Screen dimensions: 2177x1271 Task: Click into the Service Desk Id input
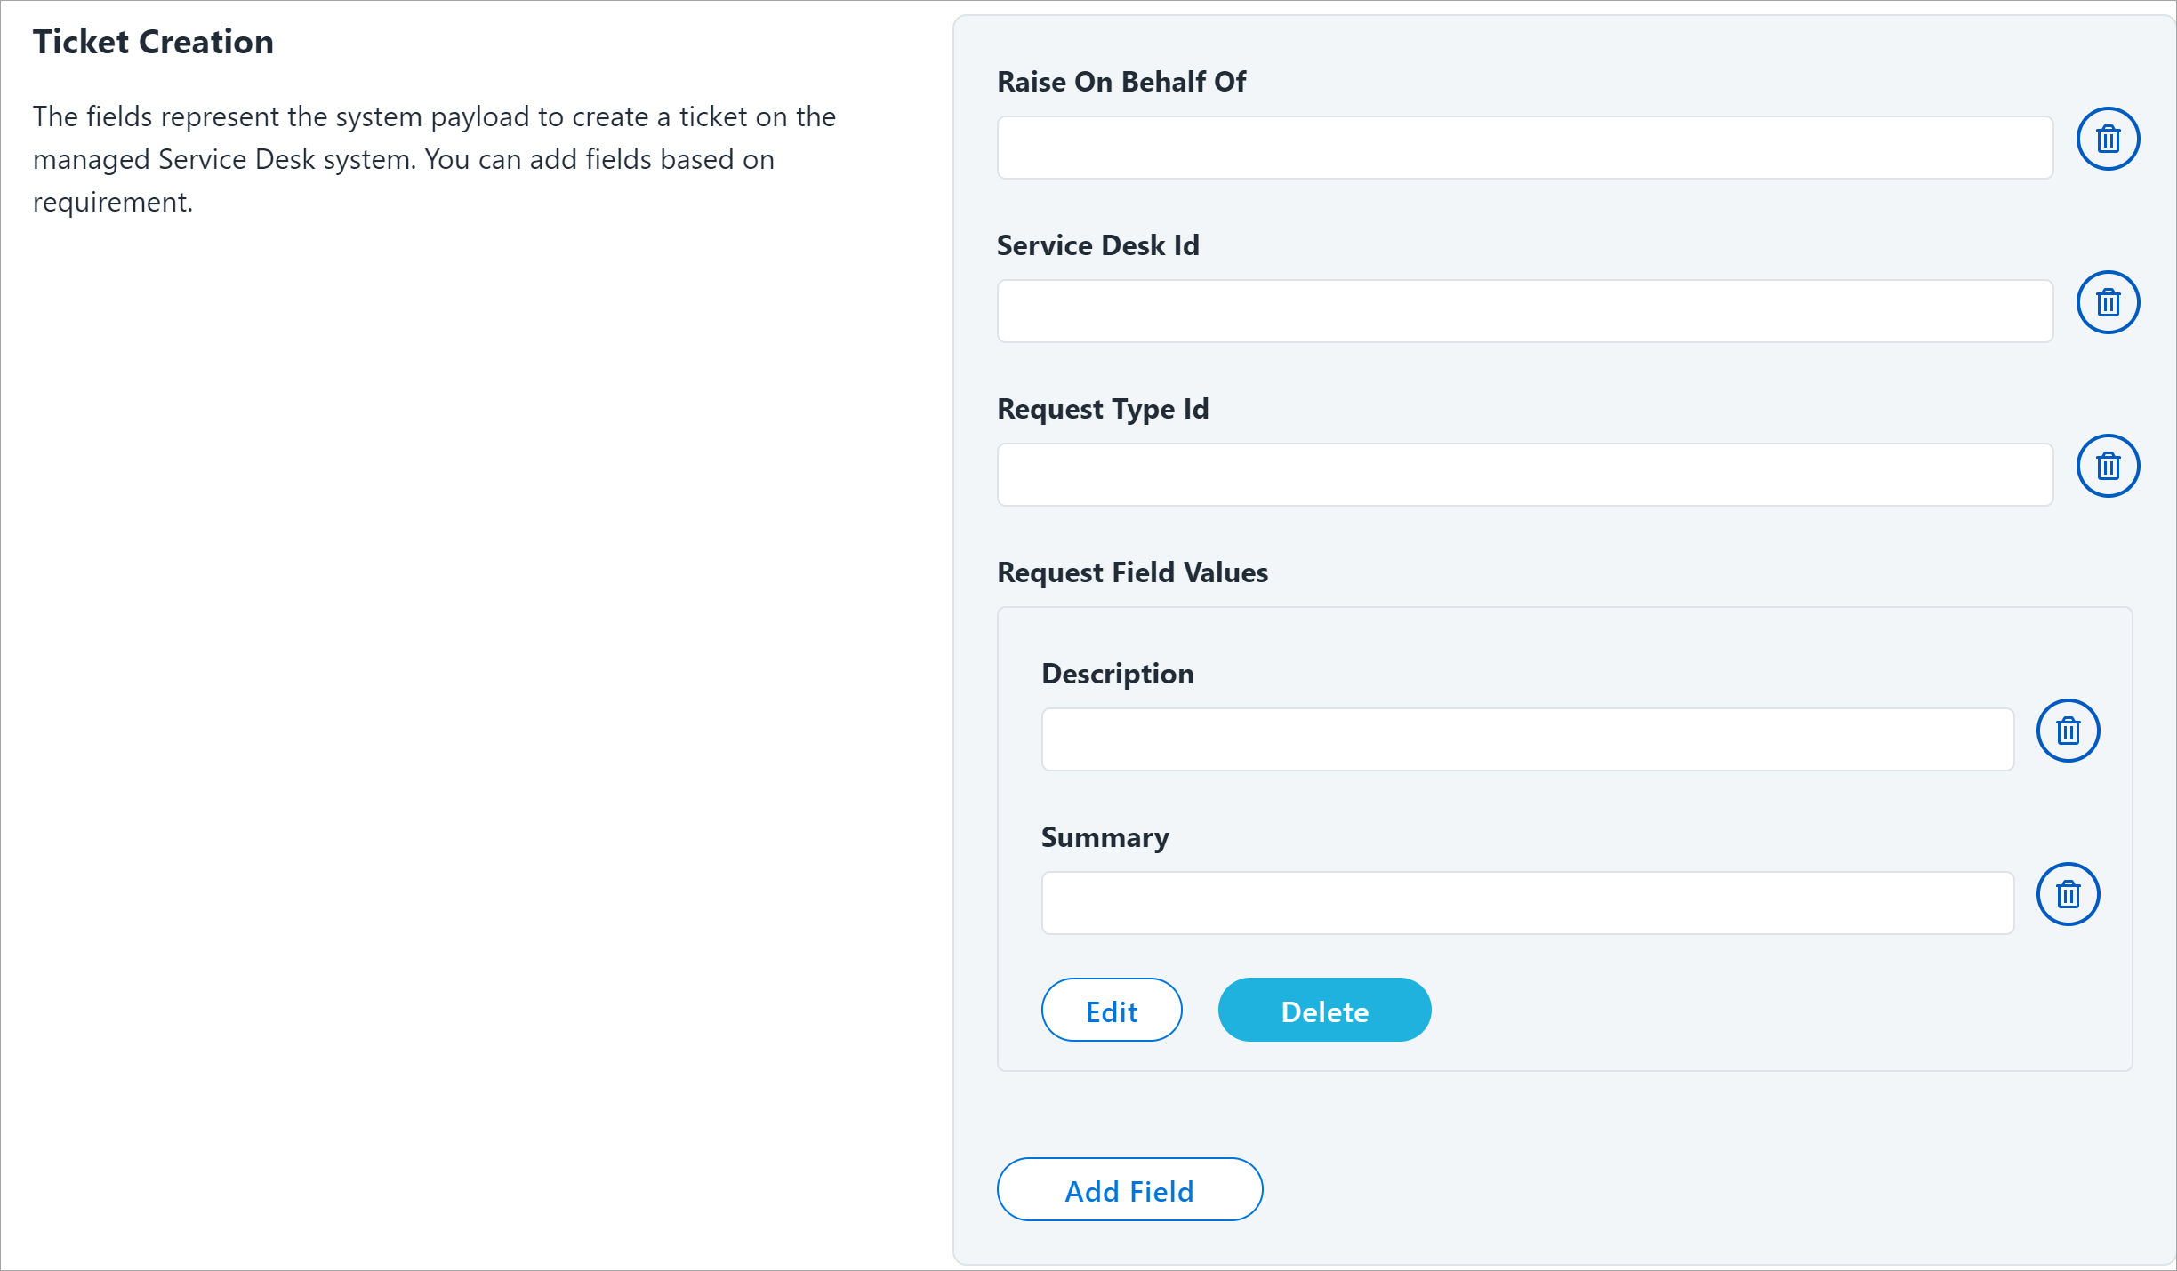(x=1525, y=311)
